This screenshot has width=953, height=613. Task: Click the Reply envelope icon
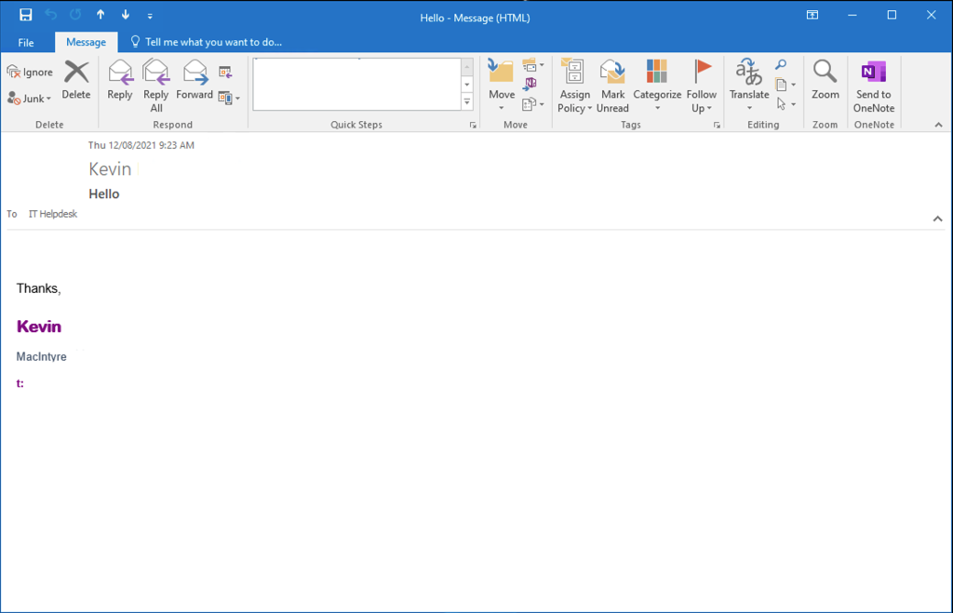120,73
